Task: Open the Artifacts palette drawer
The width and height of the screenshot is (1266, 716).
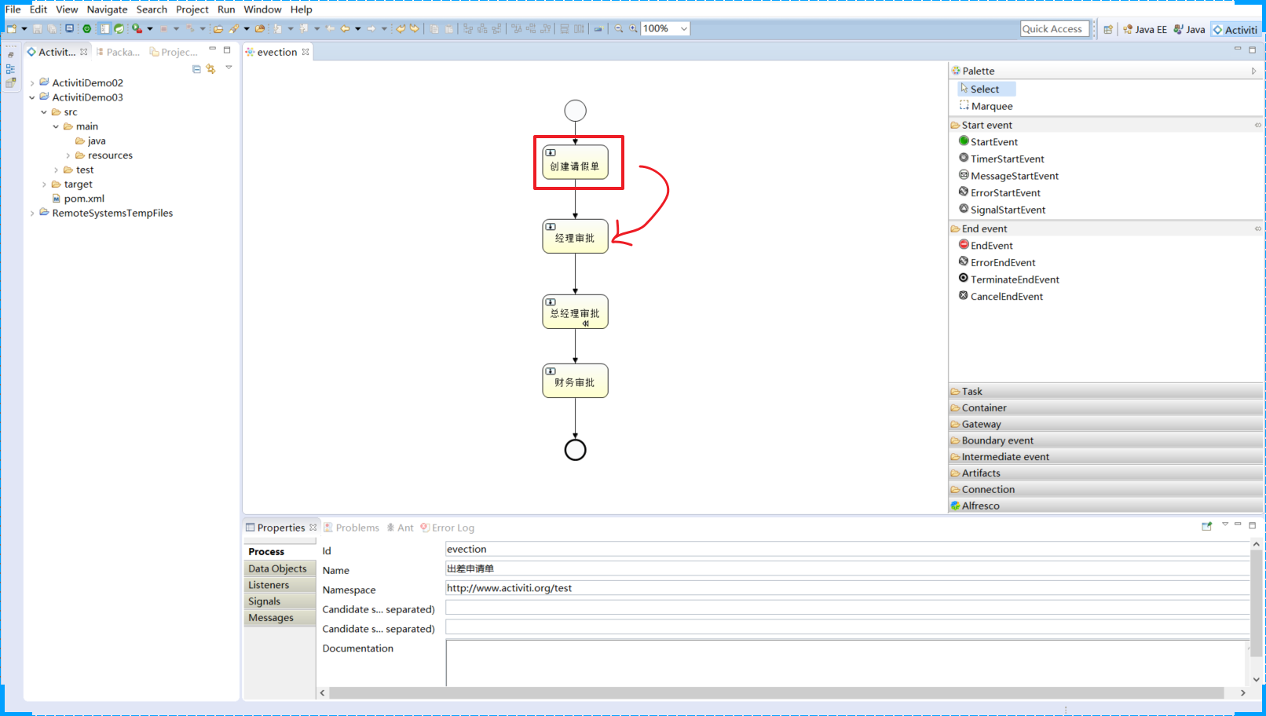Action: coord(1106,473)
